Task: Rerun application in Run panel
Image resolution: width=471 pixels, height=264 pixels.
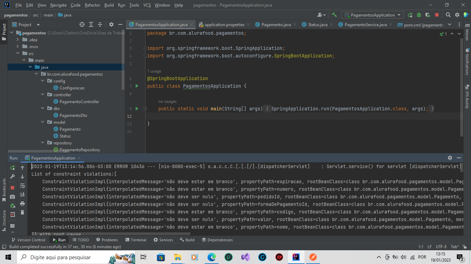Action: coord(12,168)
